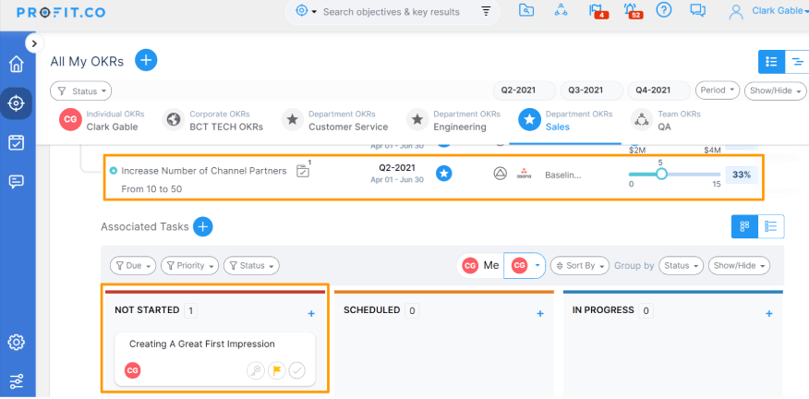Add a new OKR with the plus button
The width and height of the screenshot is (809, 399).
point(146,60)
